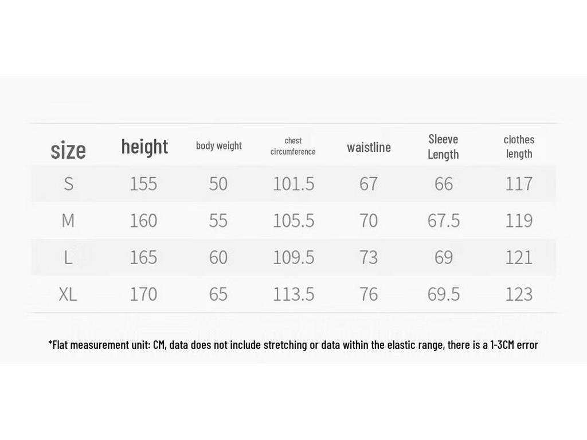Select body weight value 60
Image resolution: width=587 pixels, height=440 pixels.
tap(218, 257)
